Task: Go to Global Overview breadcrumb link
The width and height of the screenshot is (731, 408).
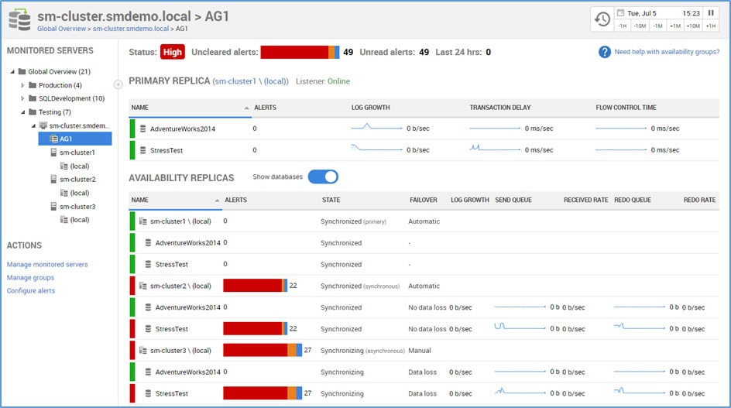Action: pyautogui.click(x=61, y=29)
